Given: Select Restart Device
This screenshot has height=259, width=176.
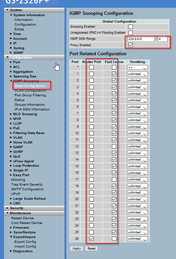Looking at the screenshot, I should click(x=22, y=218).
